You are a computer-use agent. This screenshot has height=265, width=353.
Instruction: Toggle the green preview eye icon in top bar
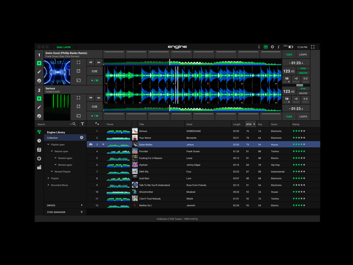coord(266,47)
